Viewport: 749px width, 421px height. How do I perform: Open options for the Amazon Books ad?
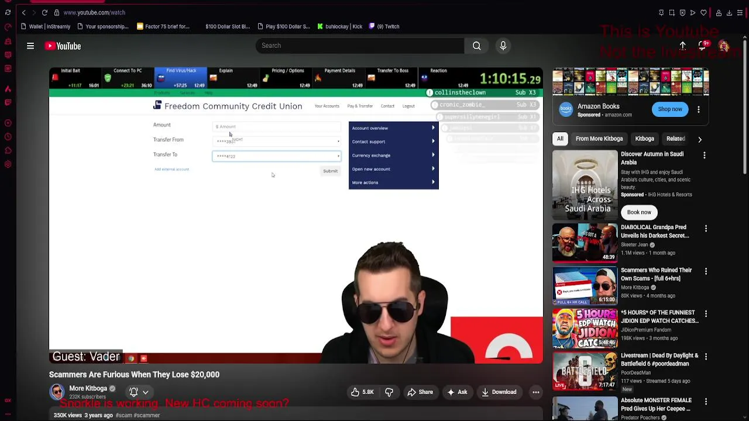point(698,109)
